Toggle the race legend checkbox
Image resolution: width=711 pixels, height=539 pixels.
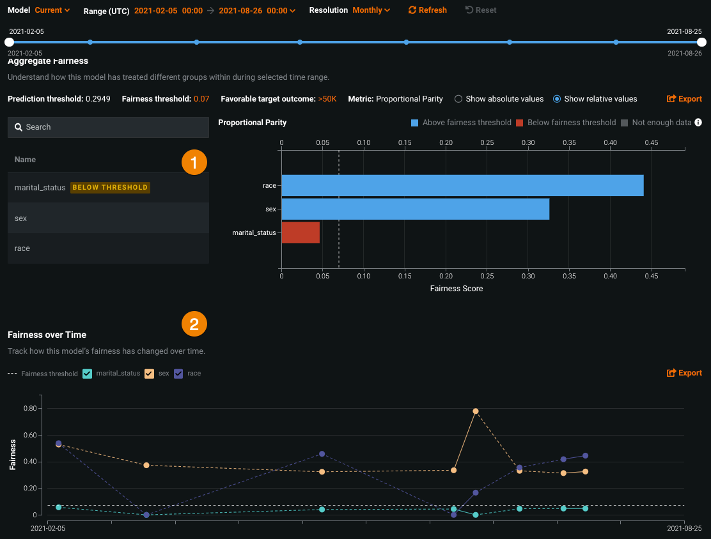coord(178,374)
